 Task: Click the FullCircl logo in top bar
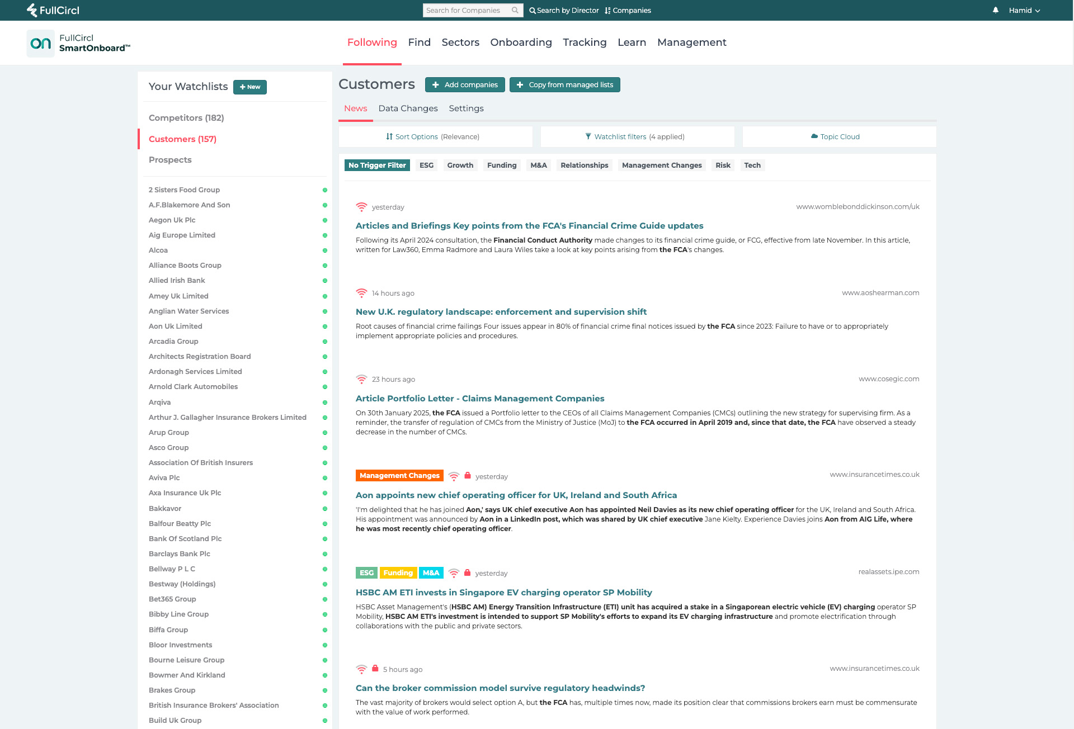(53, 10)
